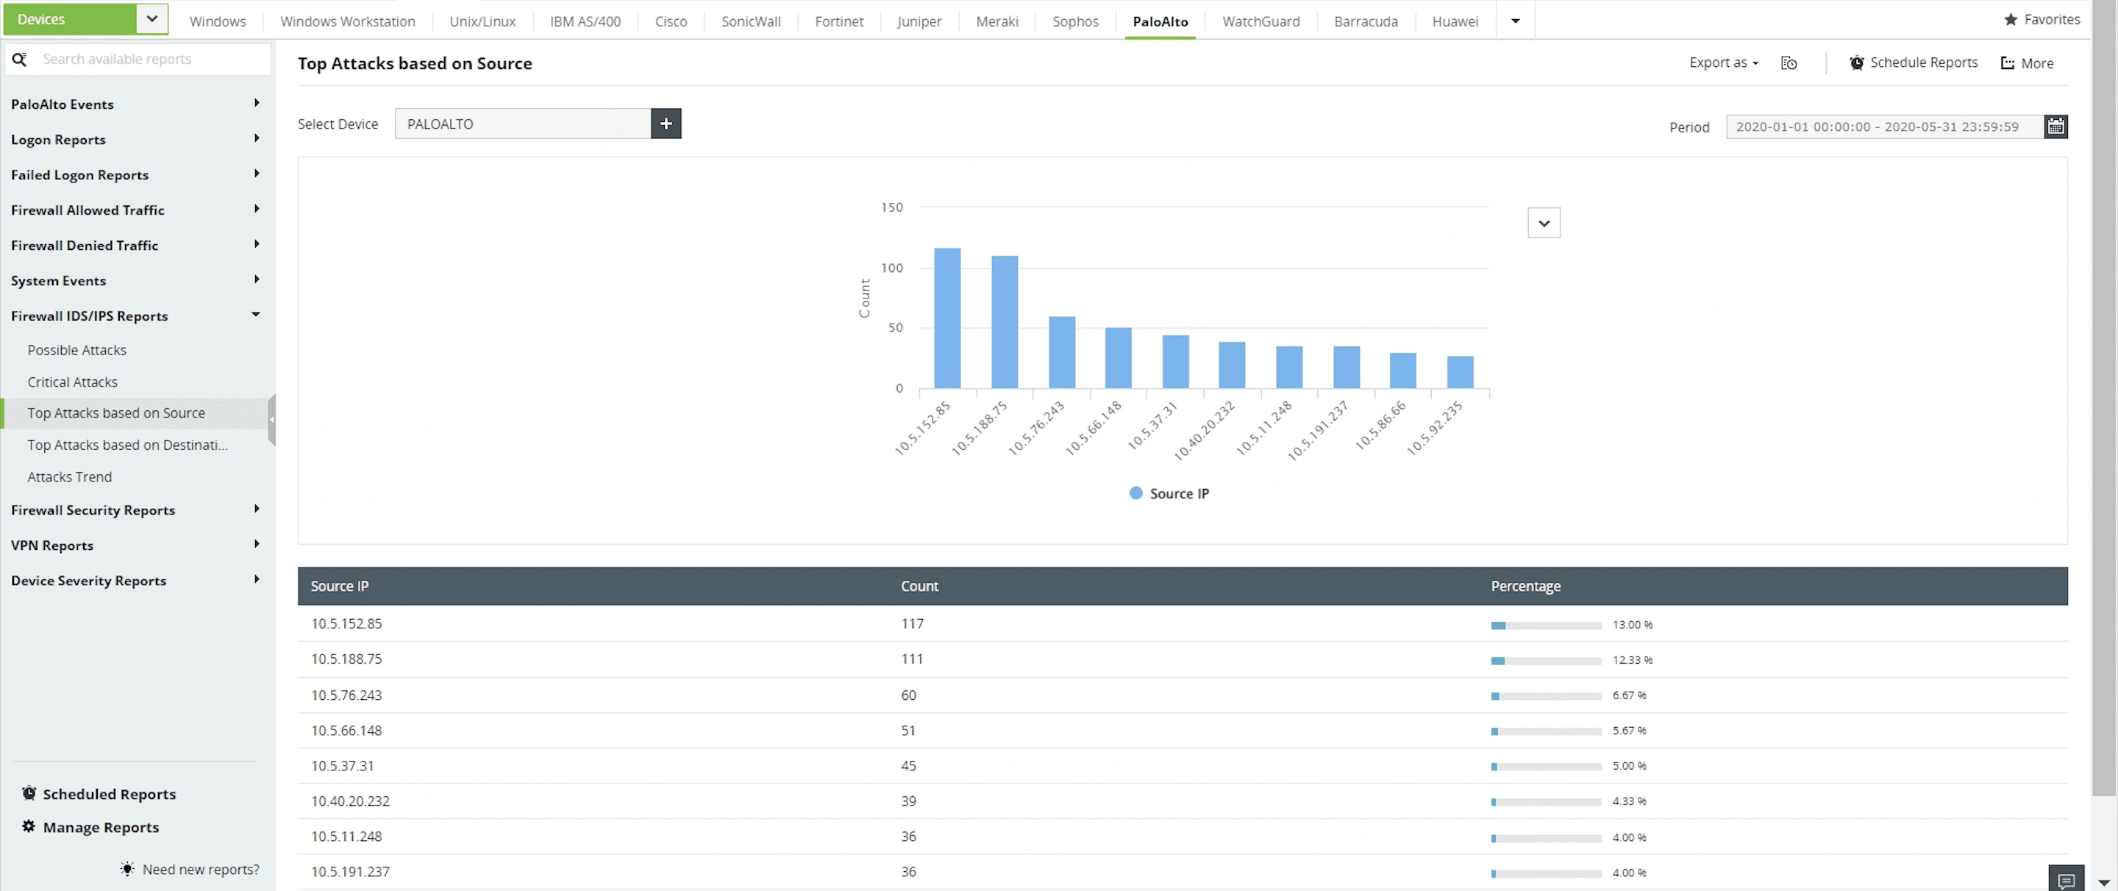The width and height of the screenshot is (2118, 891).
Task: Expand chart type options chevron
Action: click(1544, 223)
